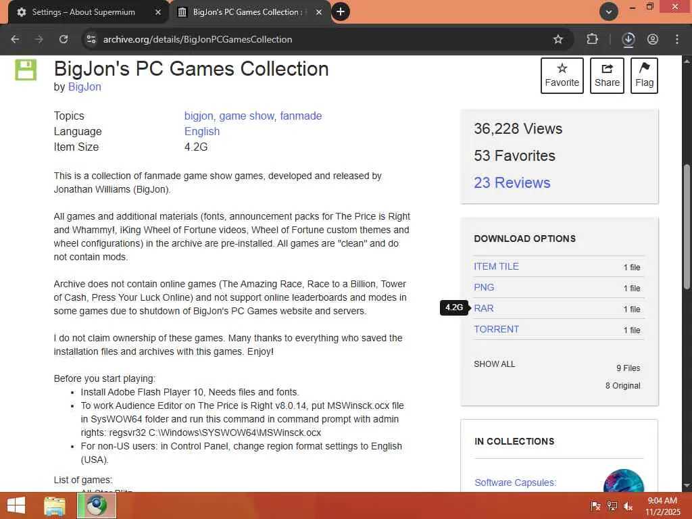Click the browser forward arrow

click(39, 39)
